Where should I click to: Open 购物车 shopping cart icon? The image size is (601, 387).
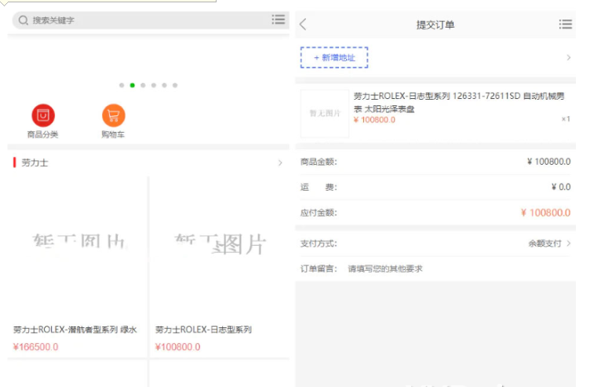pyautogui.click(x=113, y=115)
